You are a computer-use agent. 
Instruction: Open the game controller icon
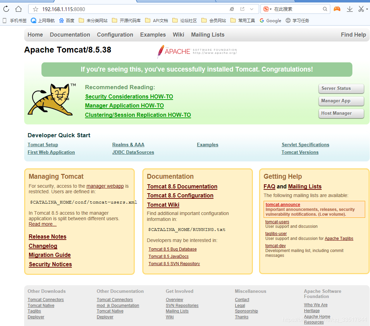click(337, 9)
